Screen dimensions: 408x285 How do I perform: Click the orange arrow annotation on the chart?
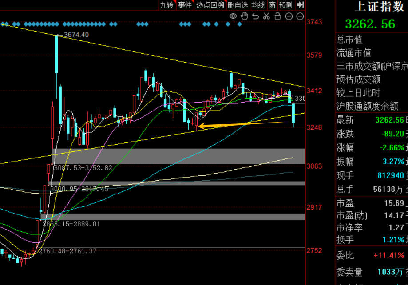tap(244, 125)
